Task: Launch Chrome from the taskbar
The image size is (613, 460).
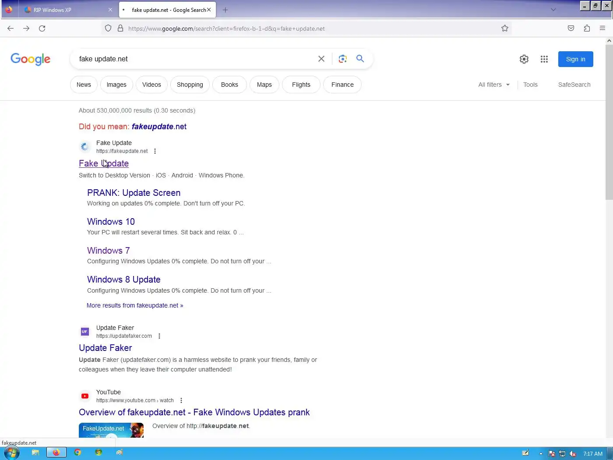Action: (78, 453)
